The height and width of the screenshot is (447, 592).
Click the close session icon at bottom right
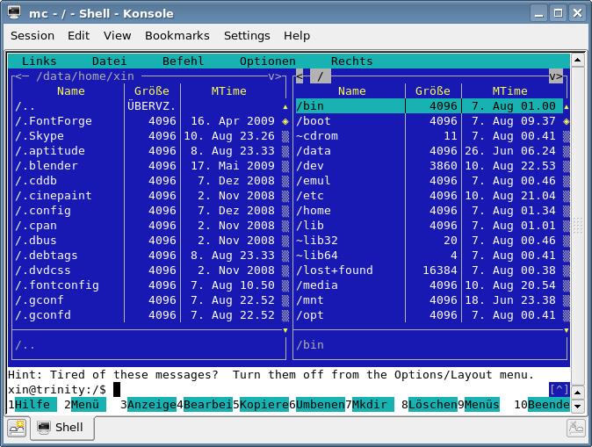[575, 428]
